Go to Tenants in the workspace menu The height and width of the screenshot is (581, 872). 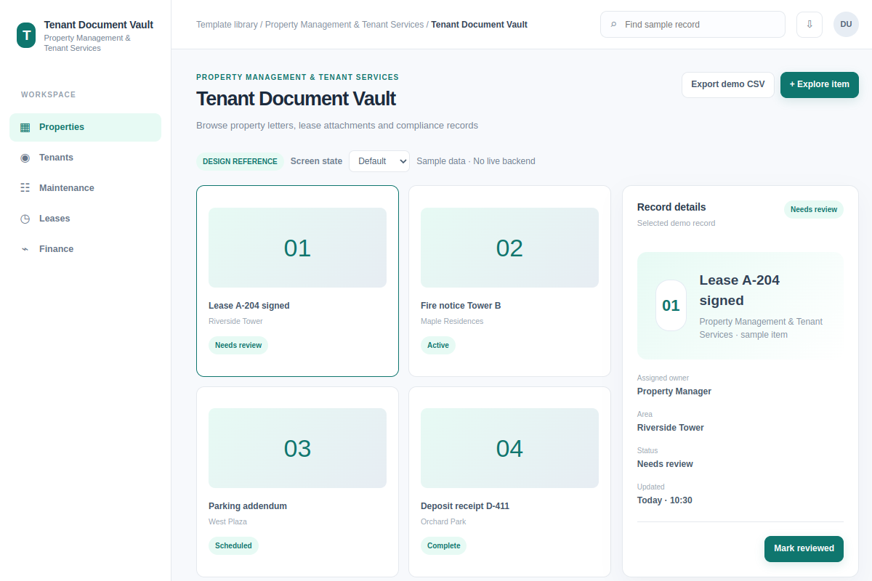pyautogui.click(x=85, y=158)
